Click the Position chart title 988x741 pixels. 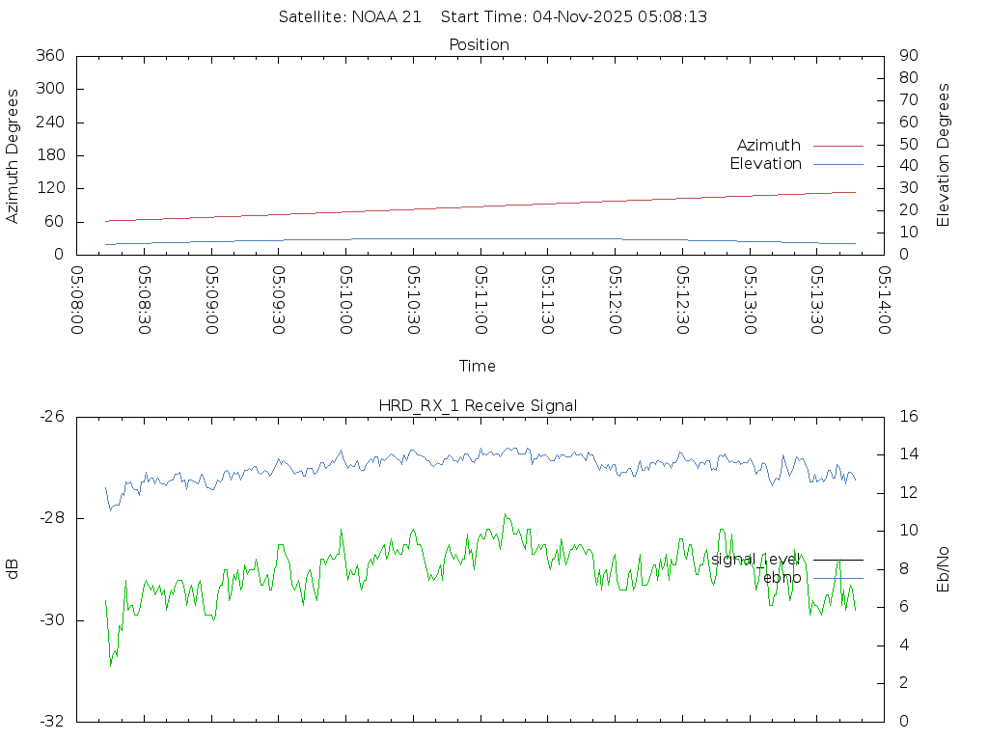click(x=479, y=45)
